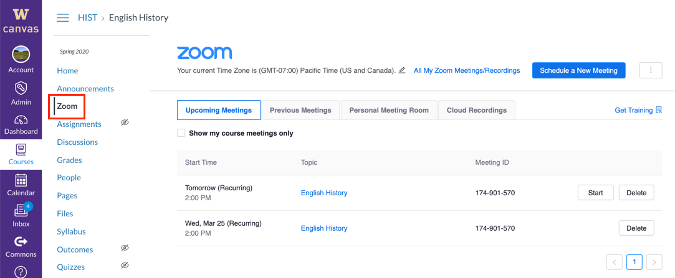Click hidden eye icon beside Quizzes
675x278 pixels.
click(125, 266)
